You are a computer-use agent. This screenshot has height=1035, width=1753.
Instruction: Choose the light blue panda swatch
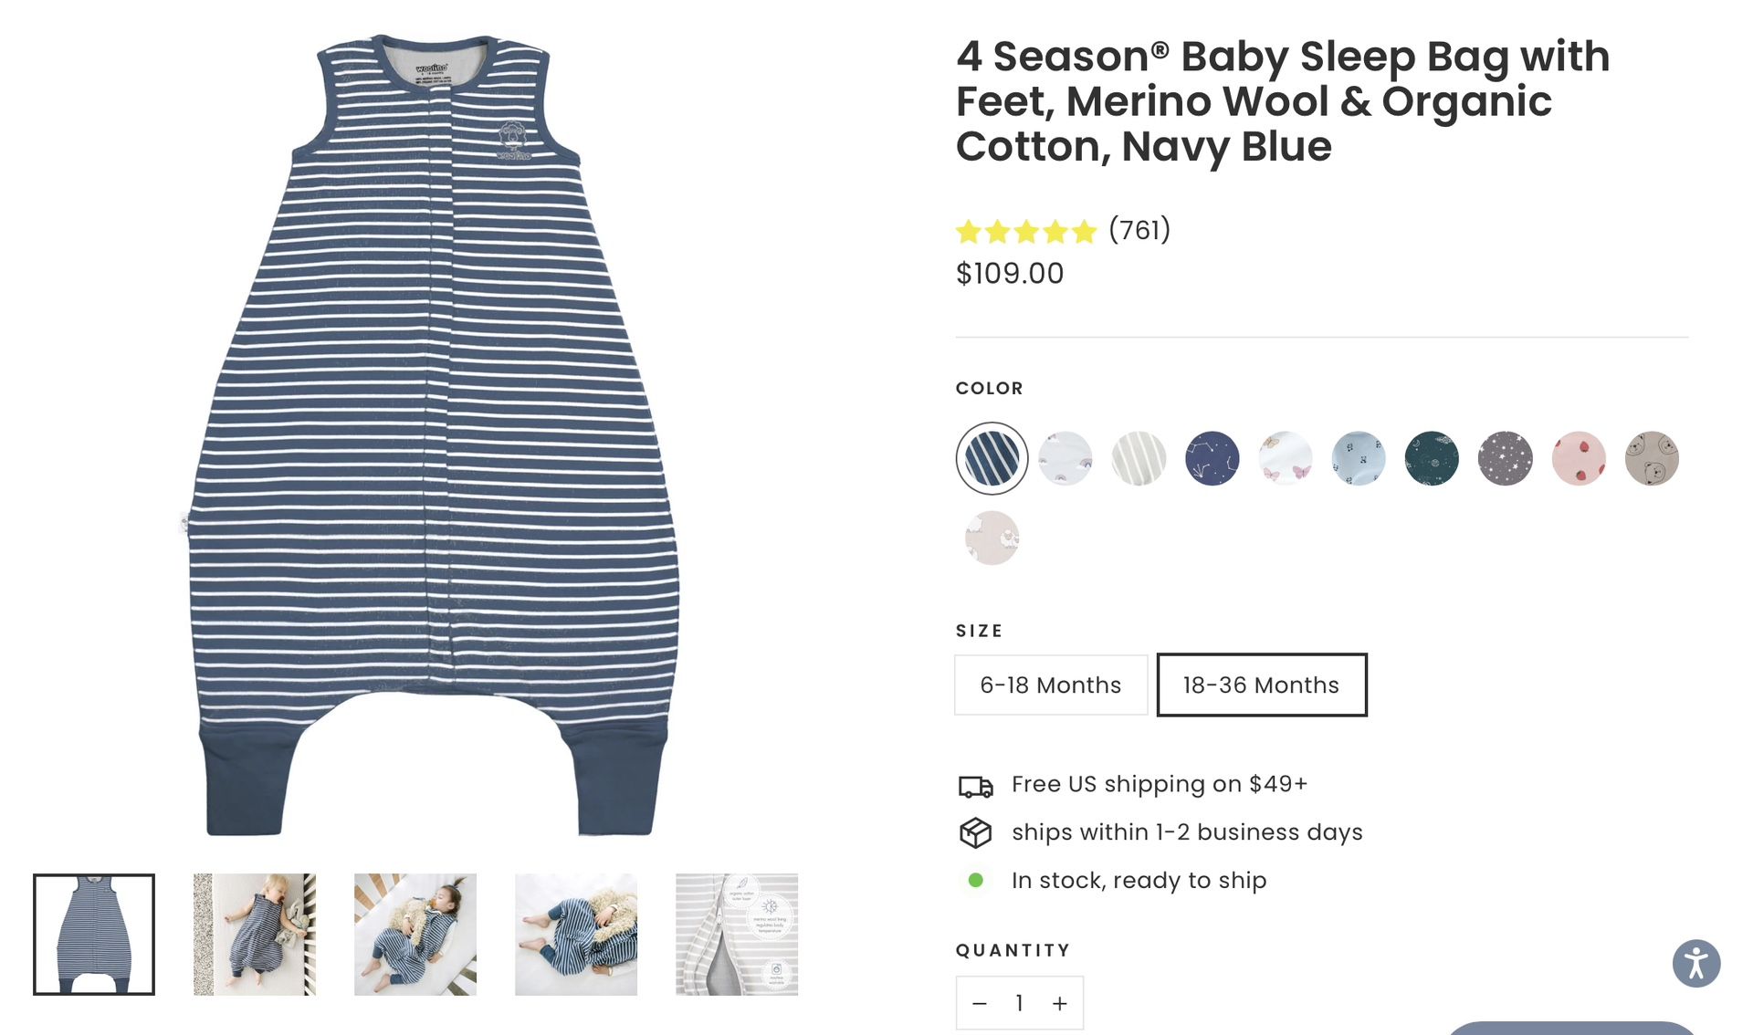tap(1359, 458)
